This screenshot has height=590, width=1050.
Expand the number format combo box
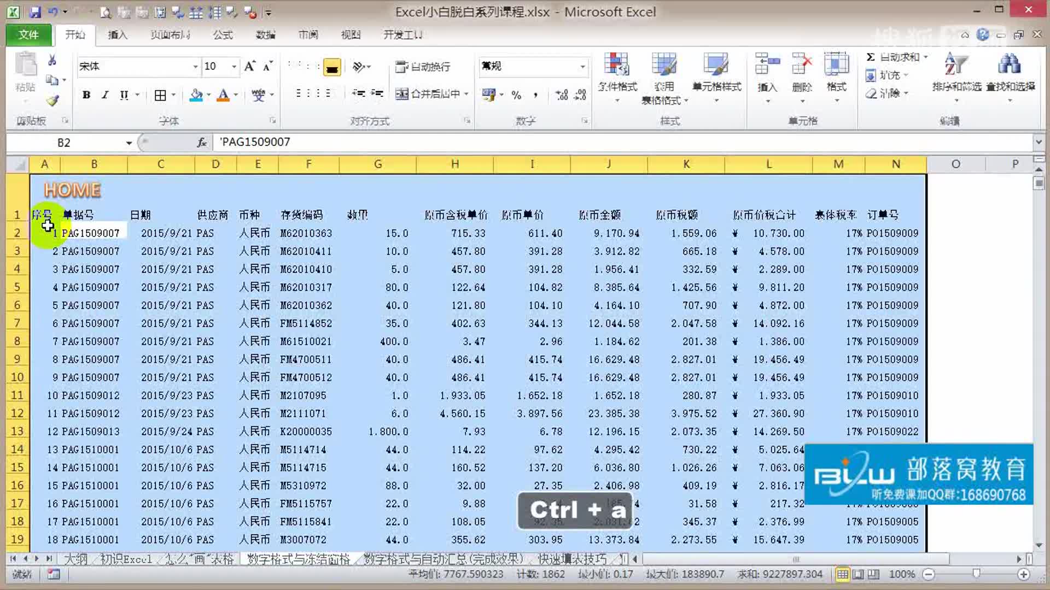click(x=582, y=67)
